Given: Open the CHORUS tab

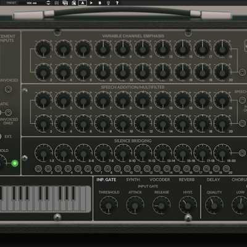Looking at the screenshot, I should (239, 180).
